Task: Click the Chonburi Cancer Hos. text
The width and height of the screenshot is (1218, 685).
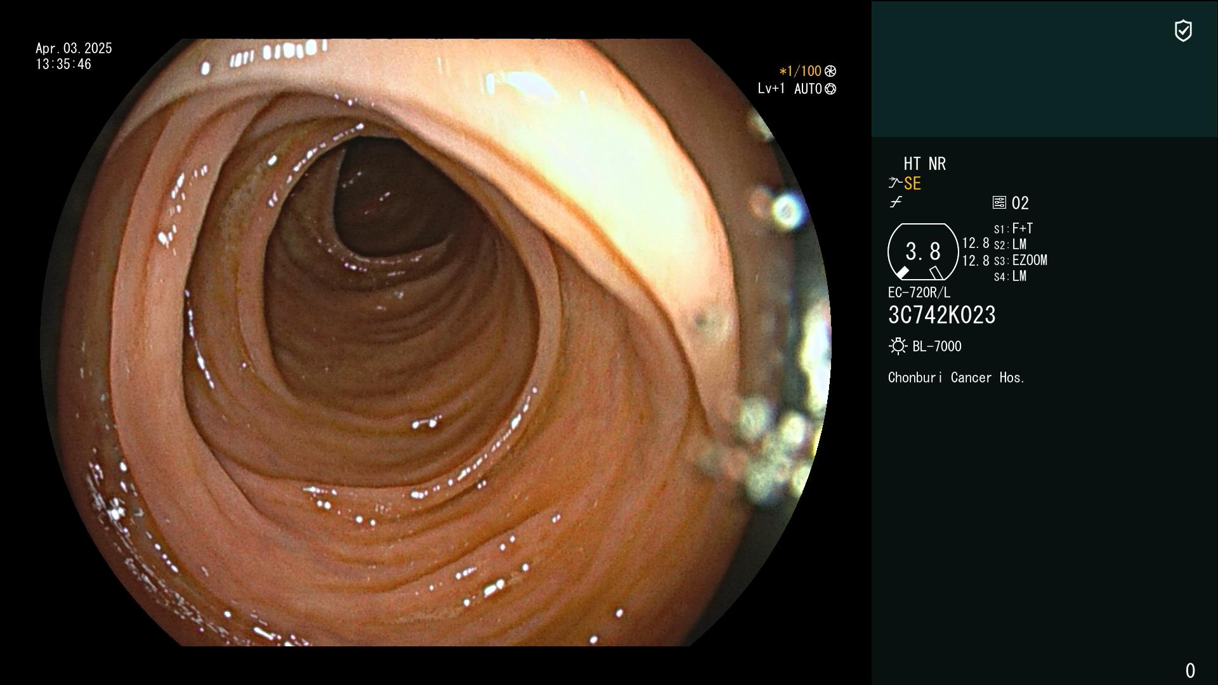Action: (x=957, y=377)
